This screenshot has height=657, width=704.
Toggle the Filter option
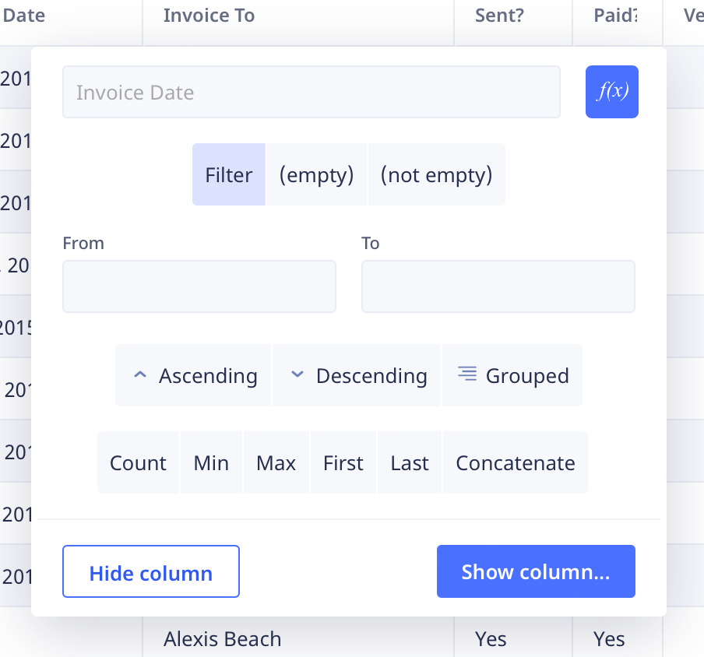click(228, 174)
